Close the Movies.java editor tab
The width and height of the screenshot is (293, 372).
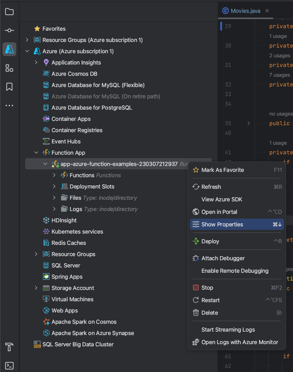click(x=267, y=11)
